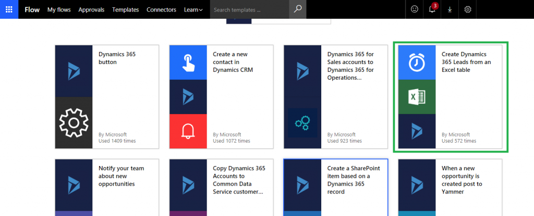
Task: Click the alarm clock recurrence icon
Action: click(417, 62)
